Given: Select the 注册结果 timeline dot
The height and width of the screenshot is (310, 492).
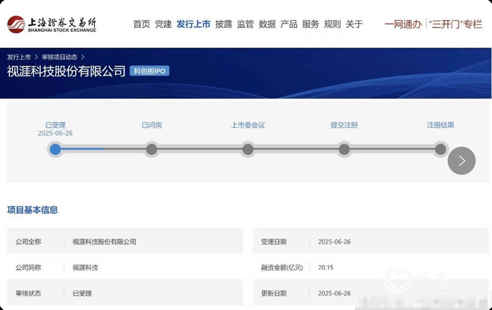Looking at the screenshot, I should pyautogui.click(x=441, y=149).
